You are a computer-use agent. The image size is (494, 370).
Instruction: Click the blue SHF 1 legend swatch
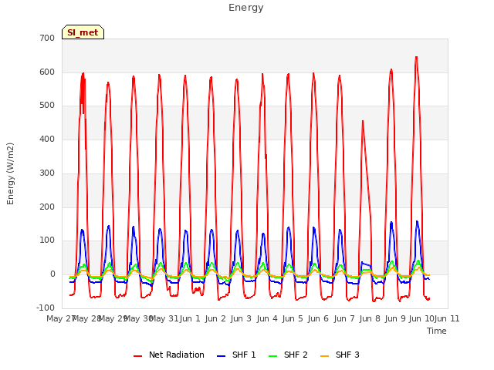coord(222,356)
